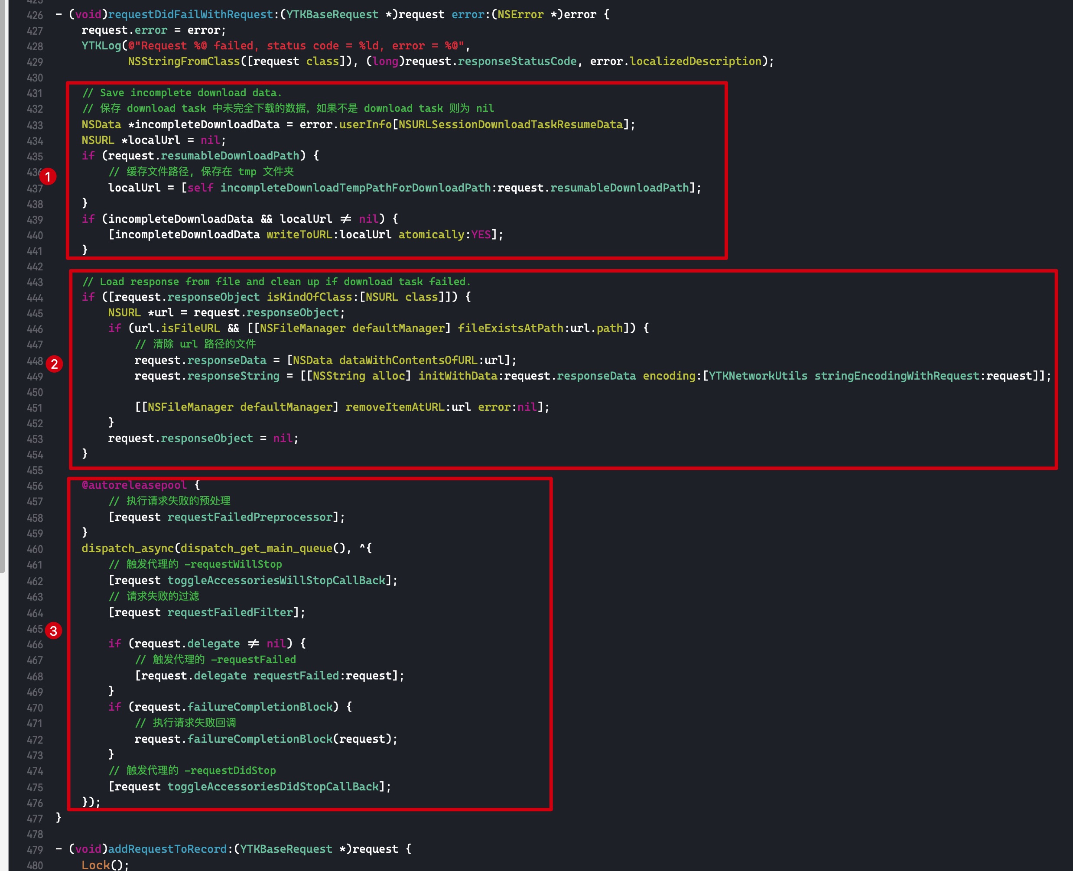Click the requestDidFailWithRequest method name
1073x871 pixels.
click(x=190, y=15)
